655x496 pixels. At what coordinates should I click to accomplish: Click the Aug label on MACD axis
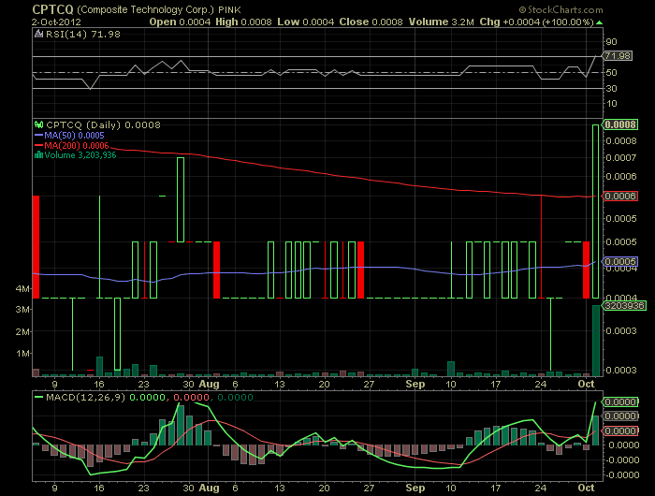click(209, 488)
